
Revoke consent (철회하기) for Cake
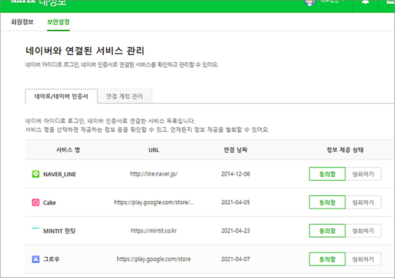[363, 203]
